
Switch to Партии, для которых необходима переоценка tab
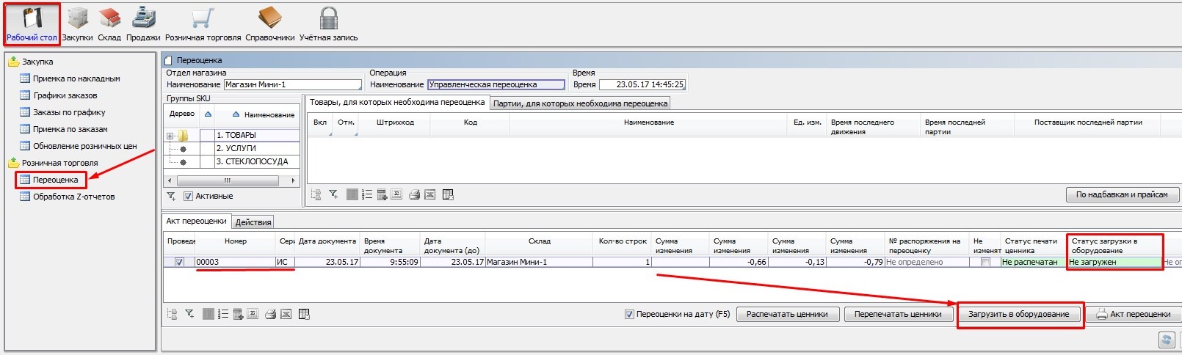point(580,103)
